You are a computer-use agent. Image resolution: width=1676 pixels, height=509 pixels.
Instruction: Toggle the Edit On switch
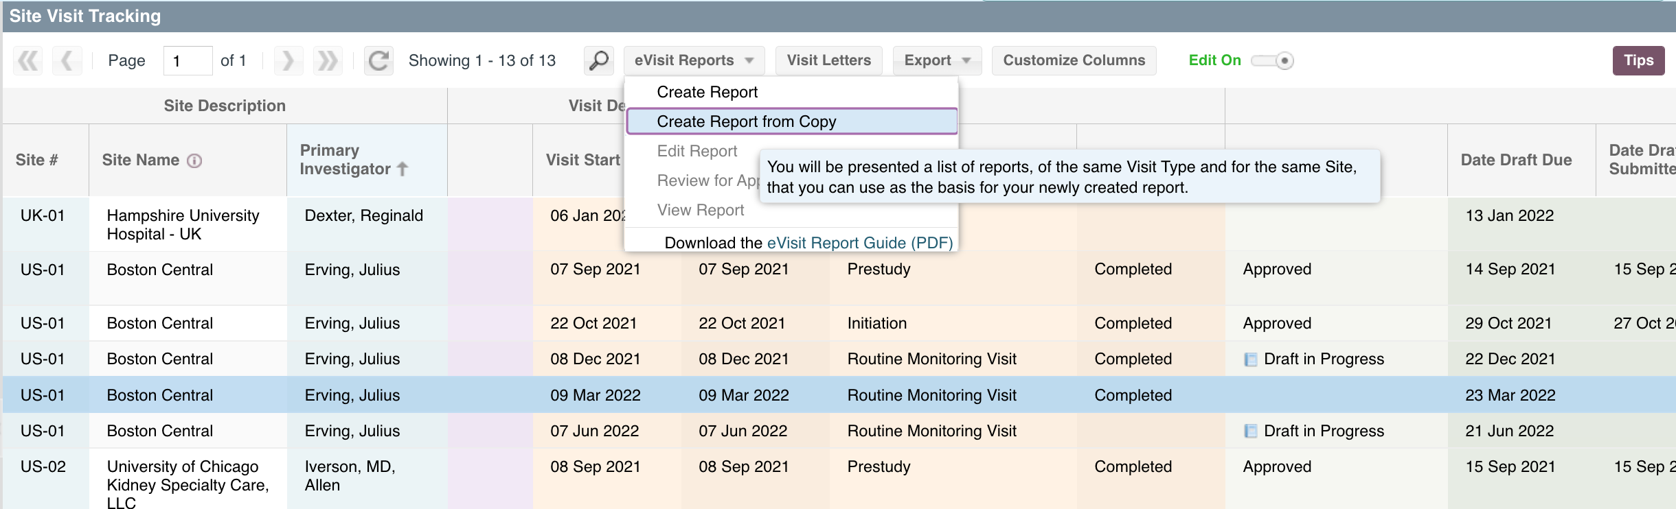1273,61
